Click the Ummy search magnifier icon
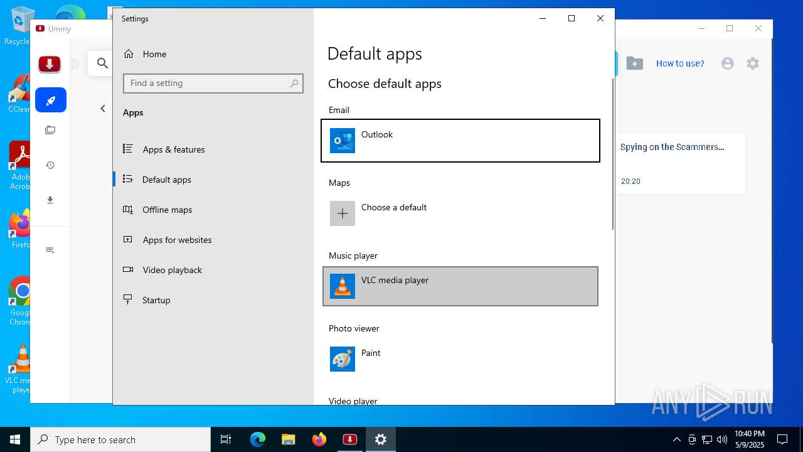803x452 pixels. coord(102,63)
